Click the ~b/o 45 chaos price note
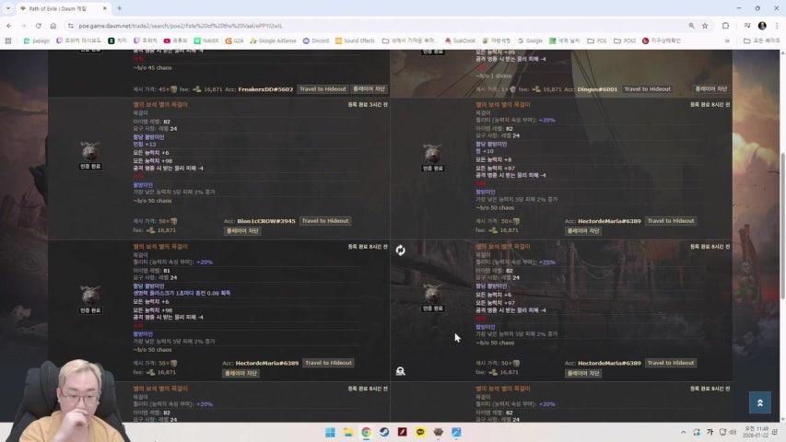The height and width of the screenshot is (442, 786). (x=152, y=67)
